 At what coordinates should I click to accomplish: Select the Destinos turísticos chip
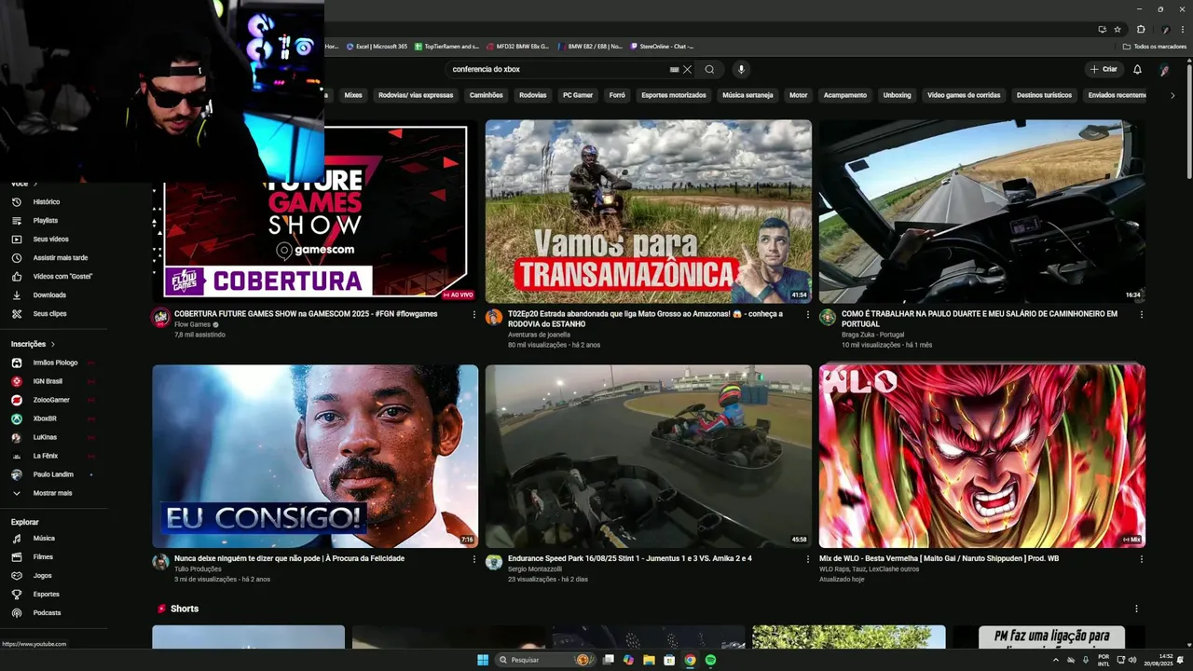pos(1044,95)
